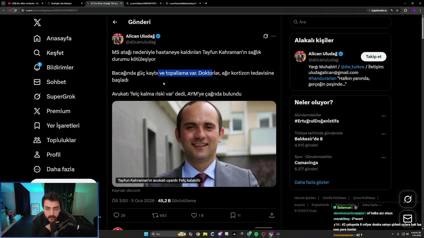Click Daha fazla göster under trends
424x238 pixels.
tap(312, 182)
